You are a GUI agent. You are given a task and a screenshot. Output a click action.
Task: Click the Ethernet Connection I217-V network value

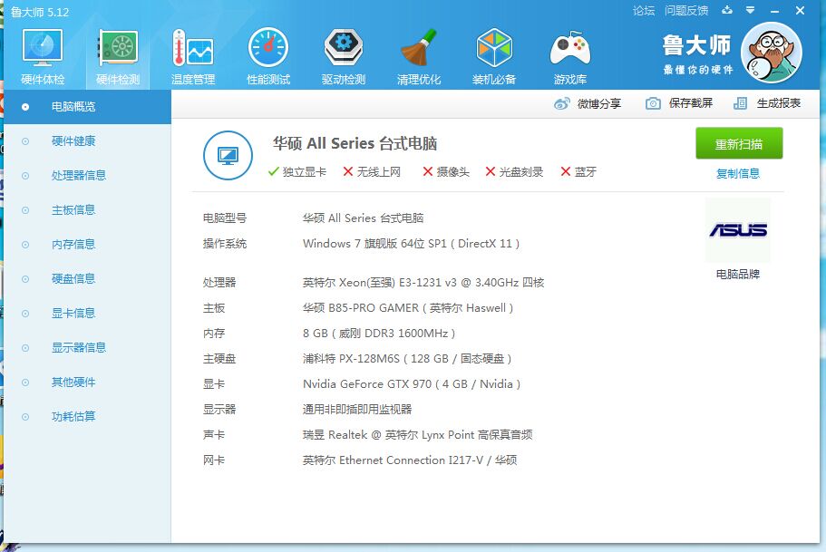[x=409, y=460]
